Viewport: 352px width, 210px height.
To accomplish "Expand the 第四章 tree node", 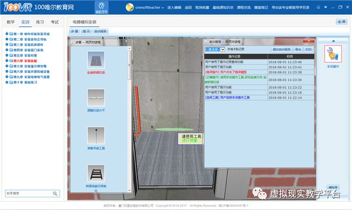I will (7, 50).
